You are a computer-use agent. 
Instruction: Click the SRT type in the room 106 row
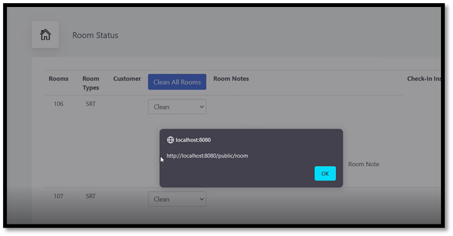click(x=91, y=104)
